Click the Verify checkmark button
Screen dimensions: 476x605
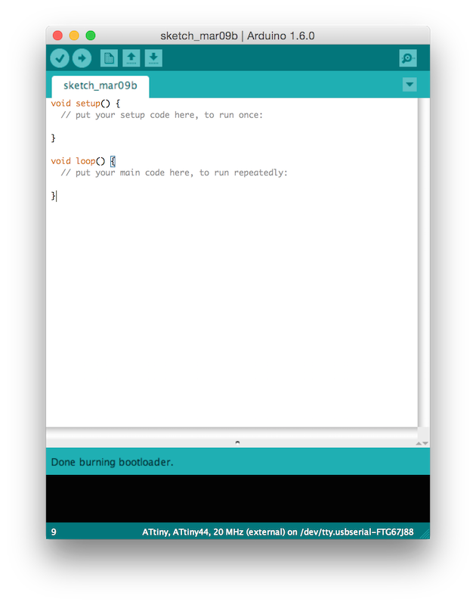point(60,58)
